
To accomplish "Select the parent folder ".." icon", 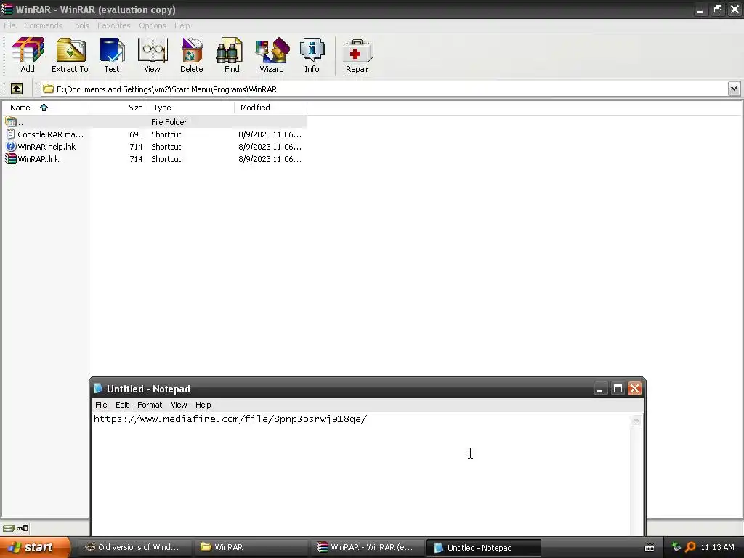I will (x=11, y=122).
